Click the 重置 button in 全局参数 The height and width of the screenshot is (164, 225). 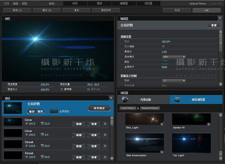click(214, 26)
